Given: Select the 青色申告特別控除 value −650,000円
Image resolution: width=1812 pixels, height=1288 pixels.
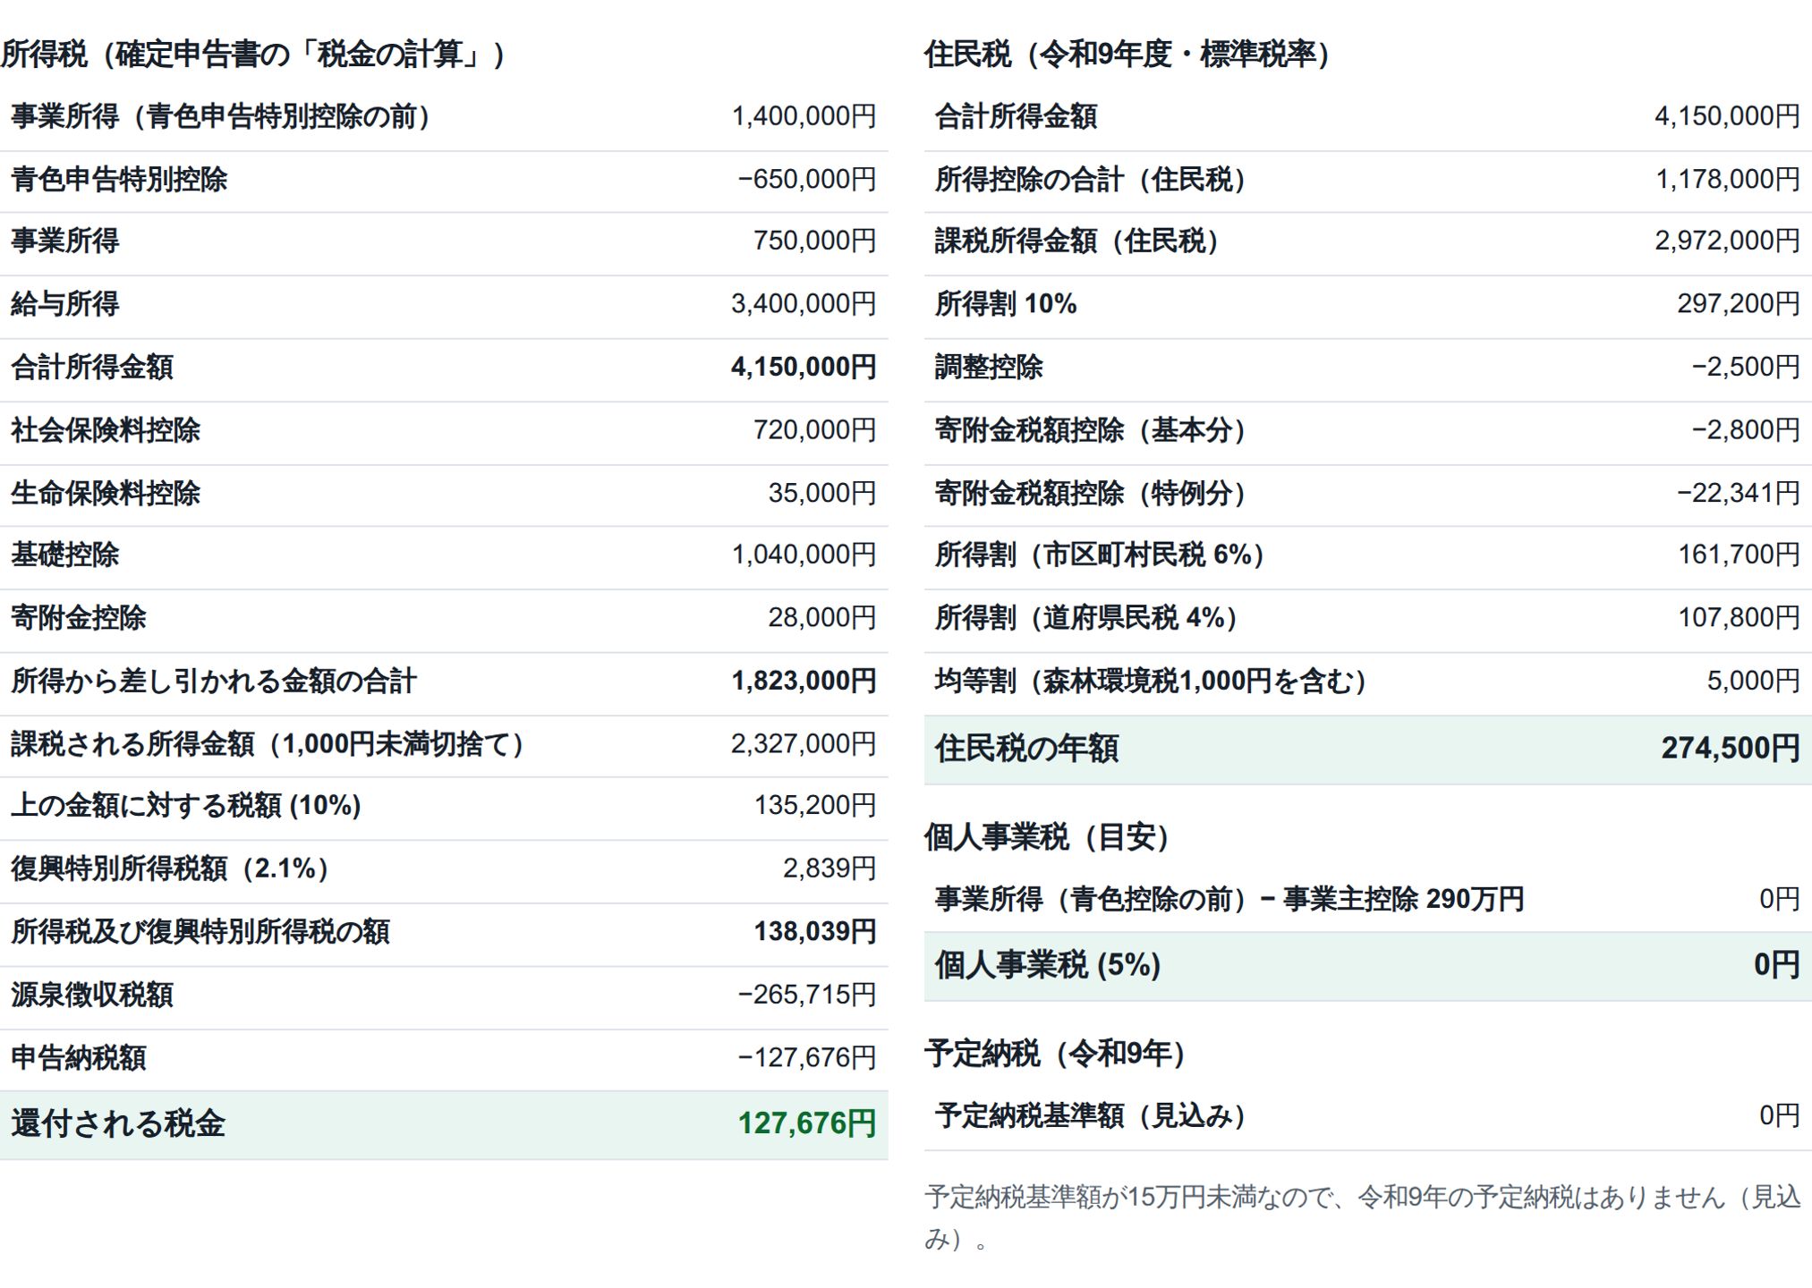Looking at the screenshot, I should [x=806, y=179].
